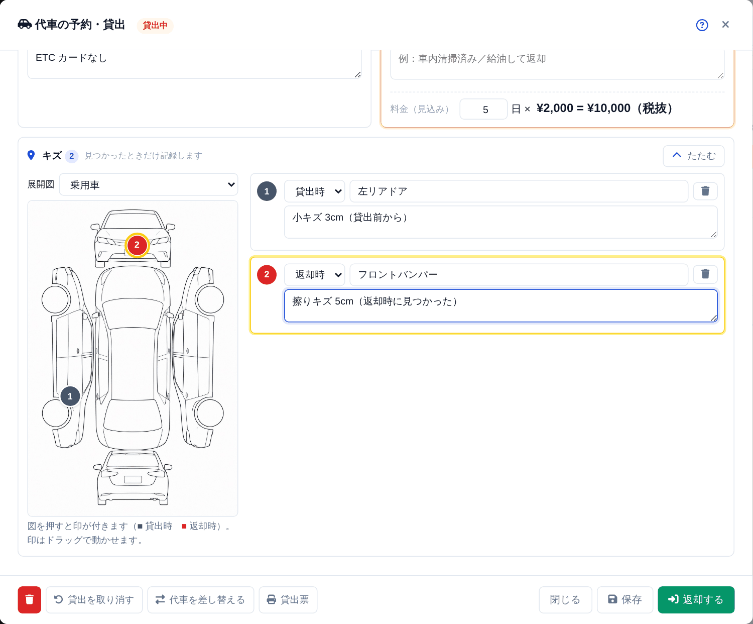Edit the 左リアドア location field

[519, 191]
